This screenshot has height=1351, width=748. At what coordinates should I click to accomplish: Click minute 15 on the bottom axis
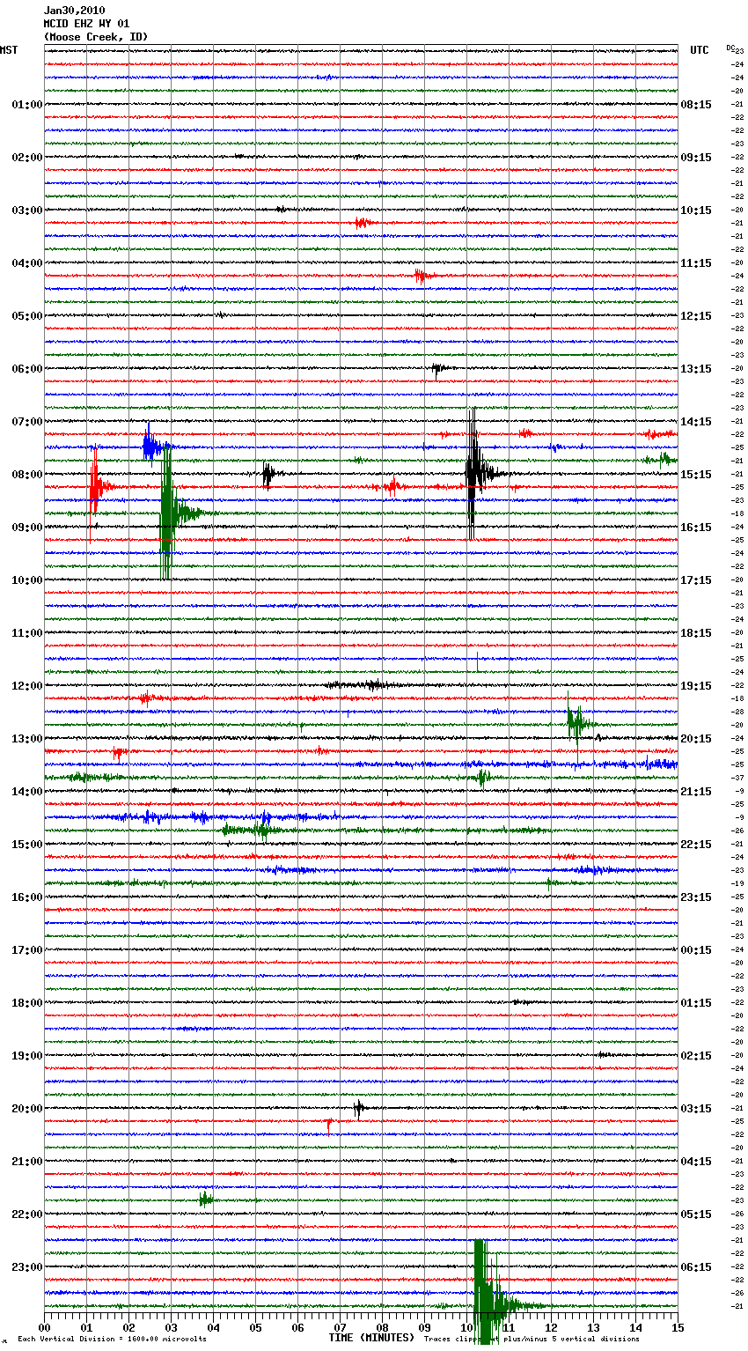click(x=678, y=1327)
